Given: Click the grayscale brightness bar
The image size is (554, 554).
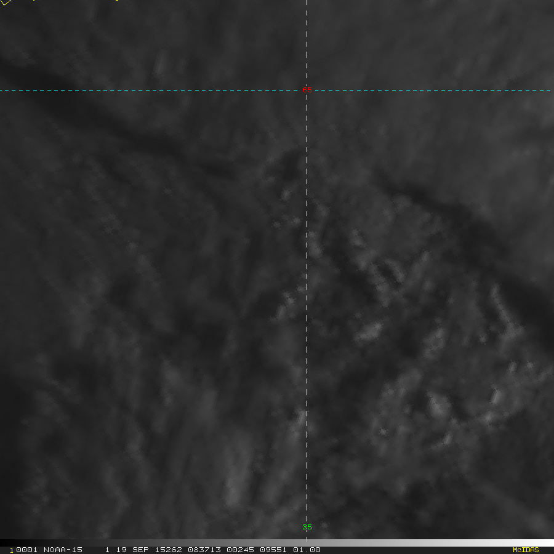Looking at the screenshot, I should 277,543.
